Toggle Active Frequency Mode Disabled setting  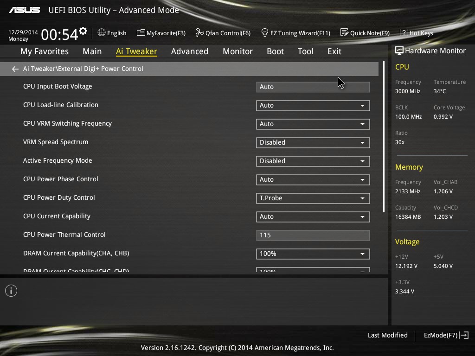coord(313,161)
